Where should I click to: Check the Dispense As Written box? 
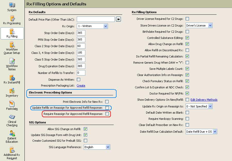[x=79, y=80]
